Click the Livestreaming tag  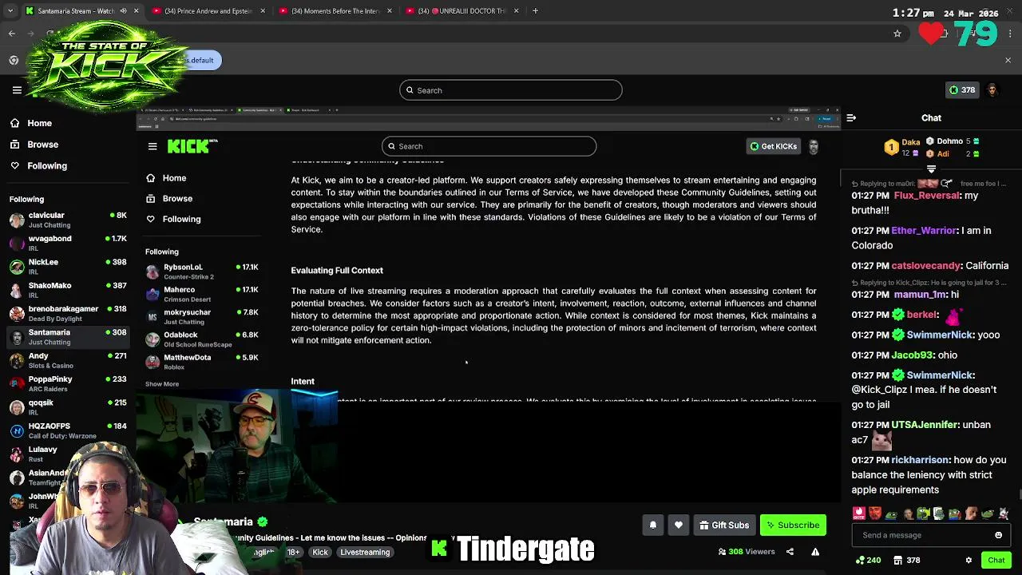pyautogui.click(x=365, y=552)
